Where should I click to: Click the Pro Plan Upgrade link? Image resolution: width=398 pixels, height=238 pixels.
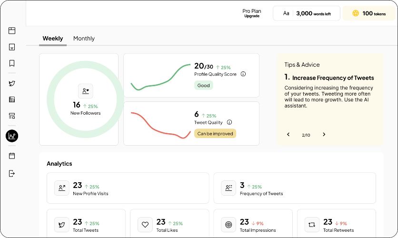(252, 13)
